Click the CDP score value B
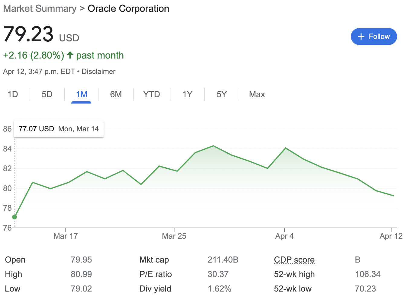Image resolution: width=414 pixels, height=300 pixels. pyautogui.click(x=358, y=260)
